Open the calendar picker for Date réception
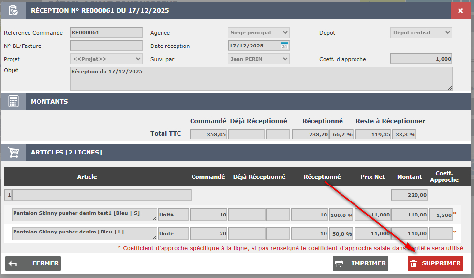 click(284, 46)
